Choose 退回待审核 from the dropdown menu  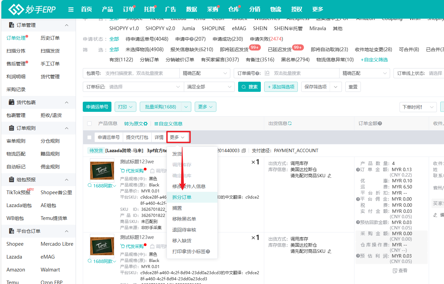pos(192,230)
